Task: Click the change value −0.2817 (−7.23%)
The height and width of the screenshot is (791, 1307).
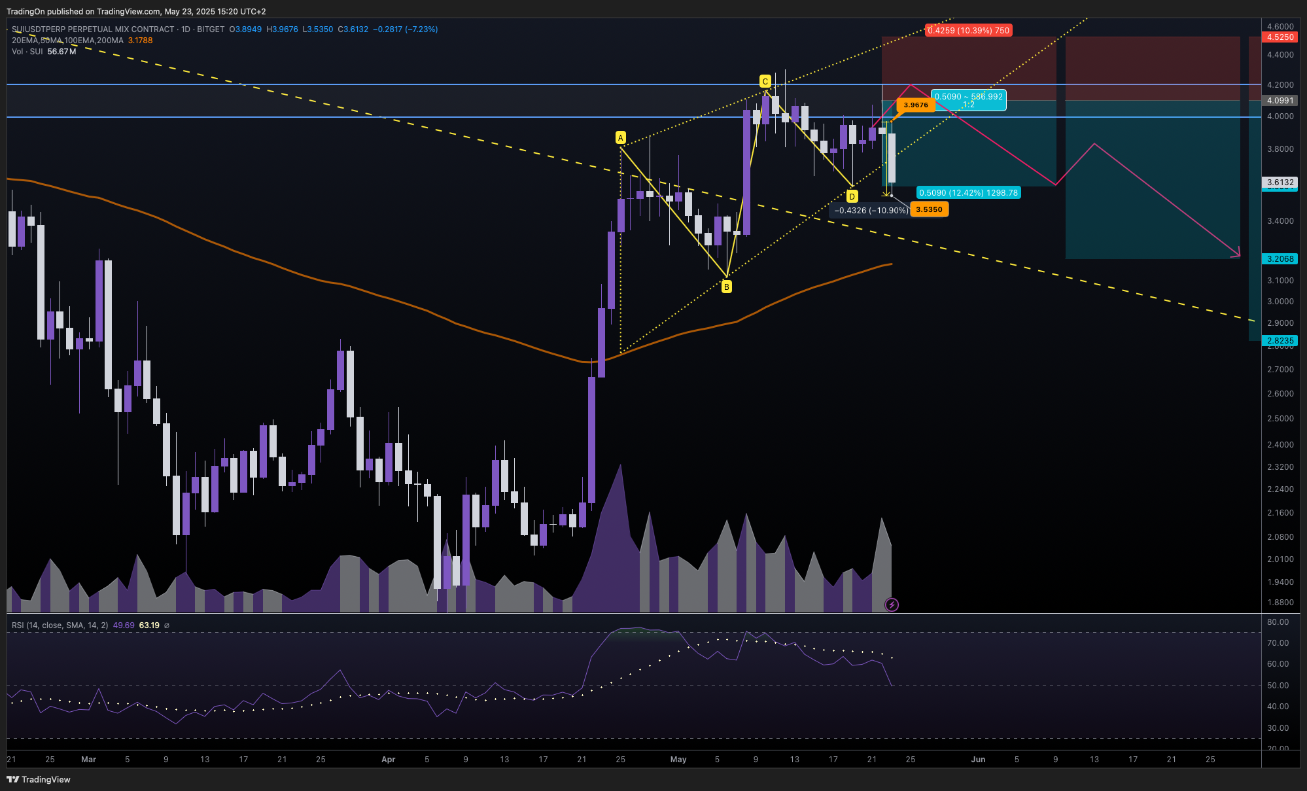Action: pos(406,29)
